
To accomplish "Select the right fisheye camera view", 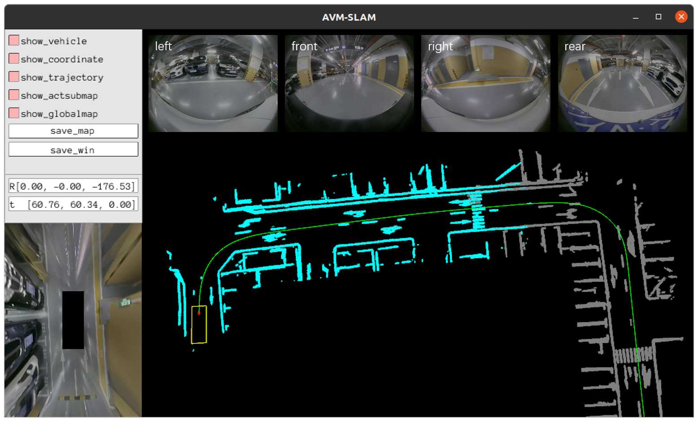I will pyautogui.click(x=485, y=84).
